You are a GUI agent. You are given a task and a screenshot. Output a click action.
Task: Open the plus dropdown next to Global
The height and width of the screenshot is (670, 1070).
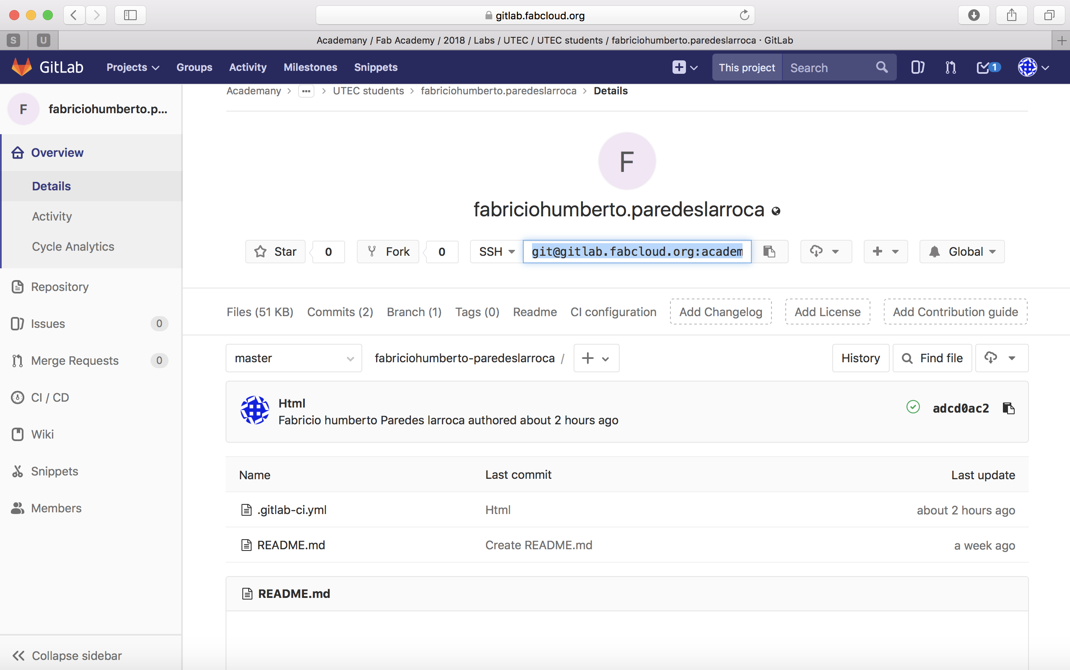[x=886, y=252]
